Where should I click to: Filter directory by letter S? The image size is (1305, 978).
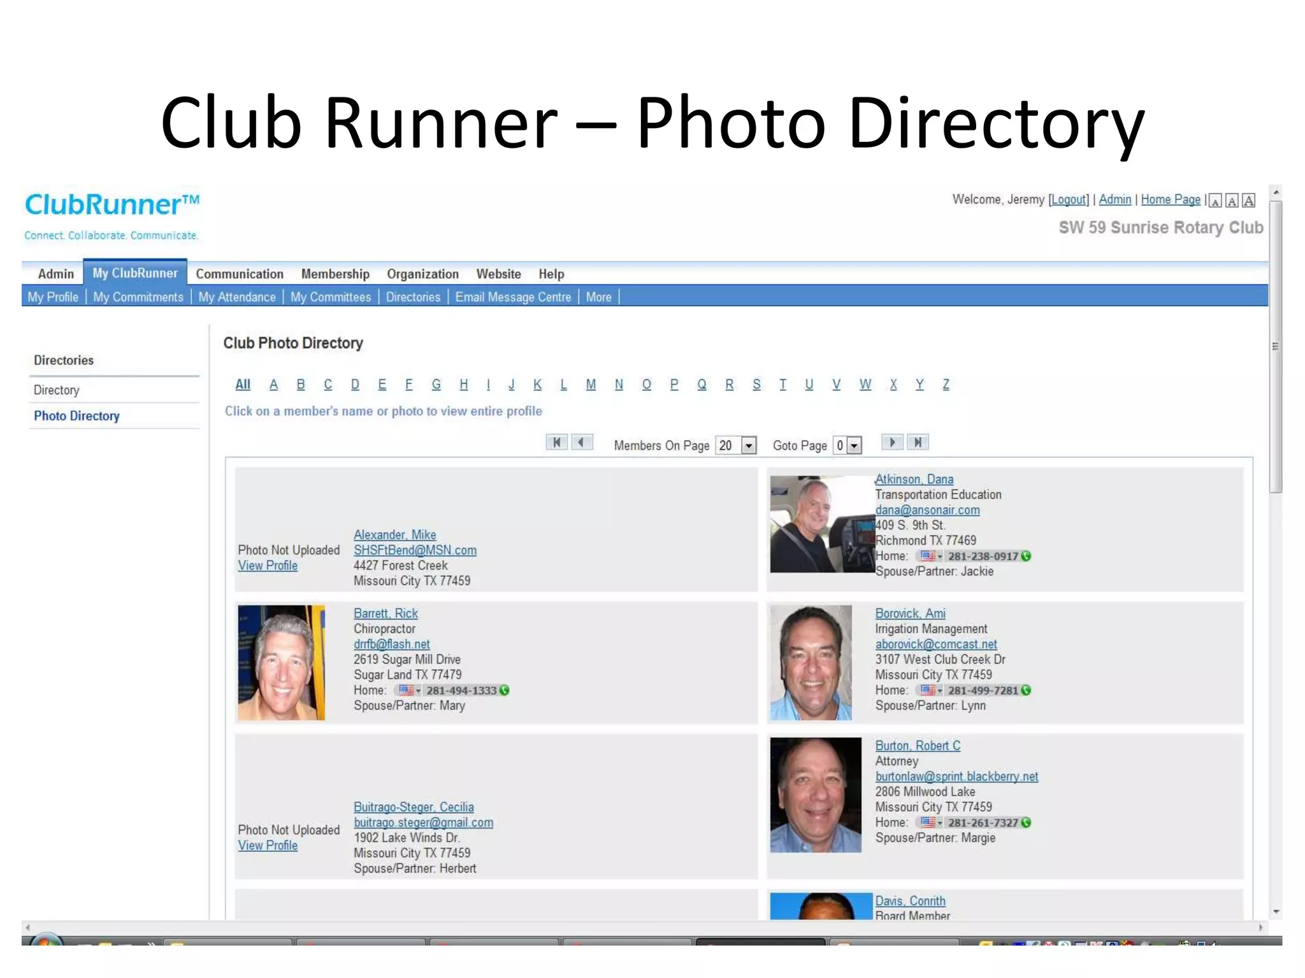(756, 385)
